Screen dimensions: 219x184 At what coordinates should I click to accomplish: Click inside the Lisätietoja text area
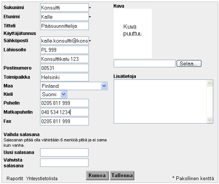pyautogui.click(x=160, y=102)
